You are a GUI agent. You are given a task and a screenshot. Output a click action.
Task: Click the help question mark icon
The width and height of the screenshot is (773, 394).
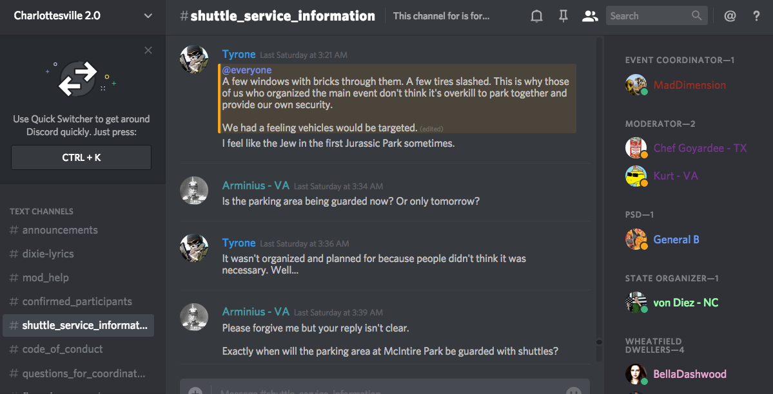point(757,16)
